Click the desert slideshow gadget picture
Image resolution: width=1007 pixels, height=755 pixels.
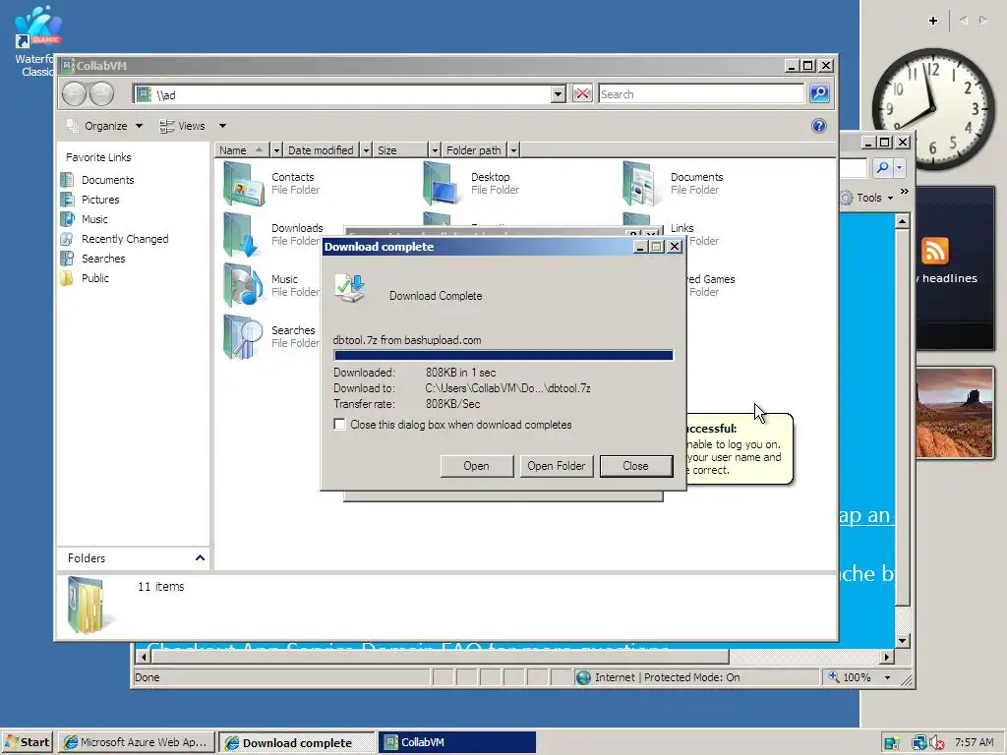pos(954,413)
